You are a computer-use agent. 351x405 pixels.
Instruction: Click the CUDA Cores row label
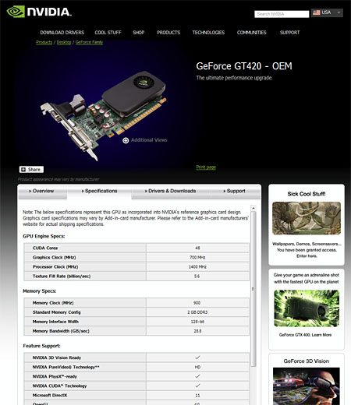coord(45,248)
